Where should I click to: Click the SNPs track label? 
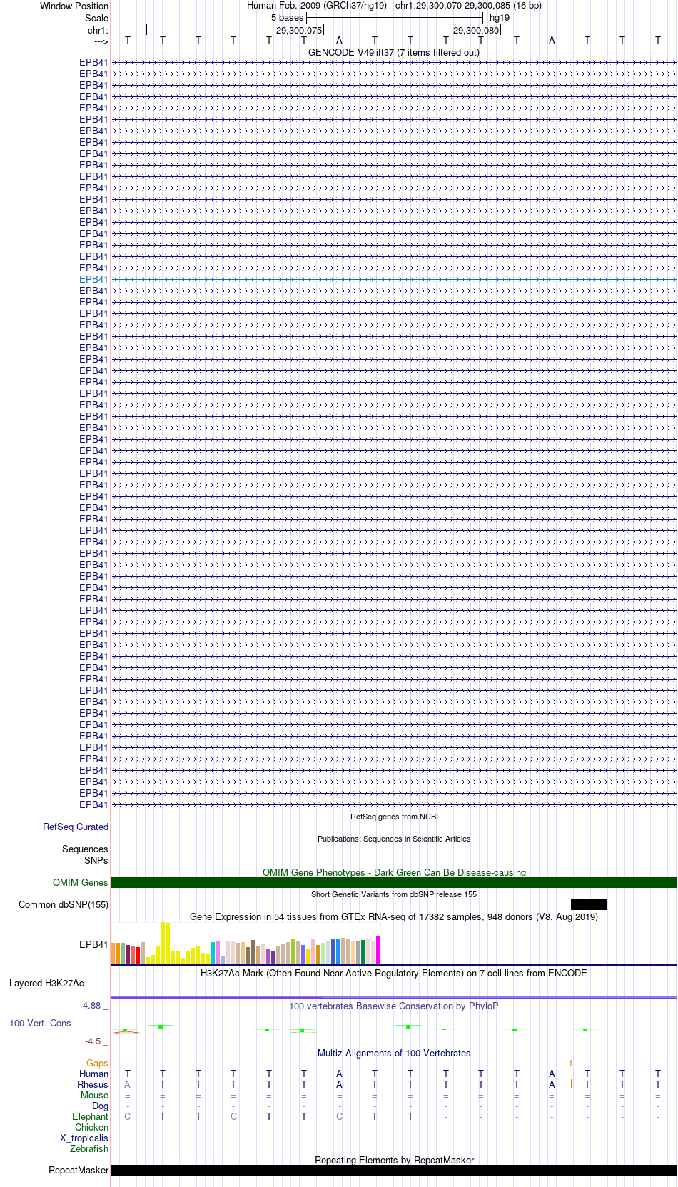(x=96, y=860)
